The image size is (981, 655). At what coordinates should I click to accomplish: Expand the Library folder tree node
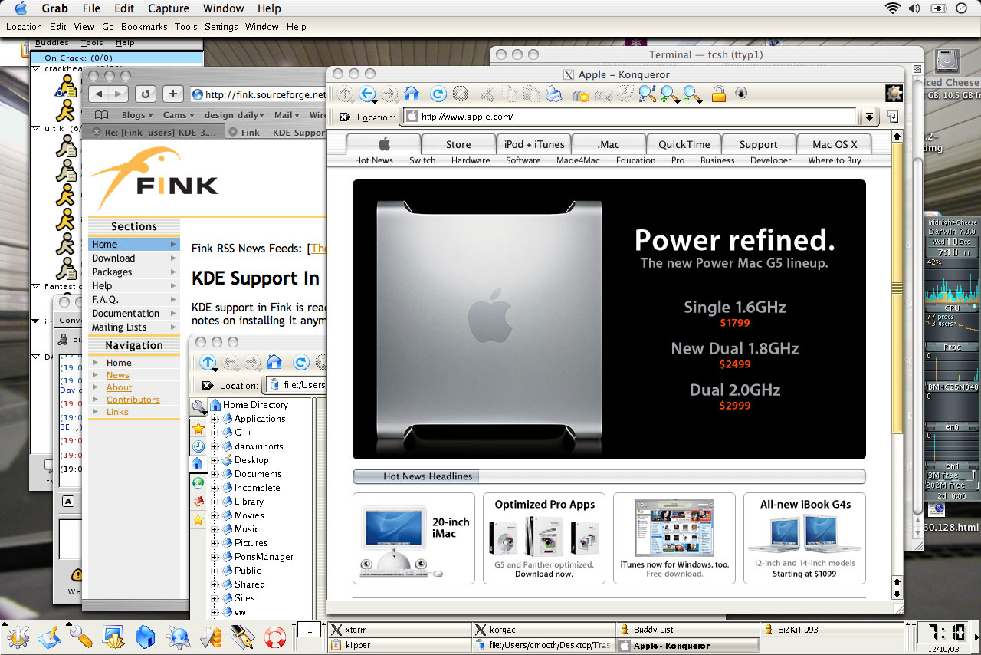[215, 502]
